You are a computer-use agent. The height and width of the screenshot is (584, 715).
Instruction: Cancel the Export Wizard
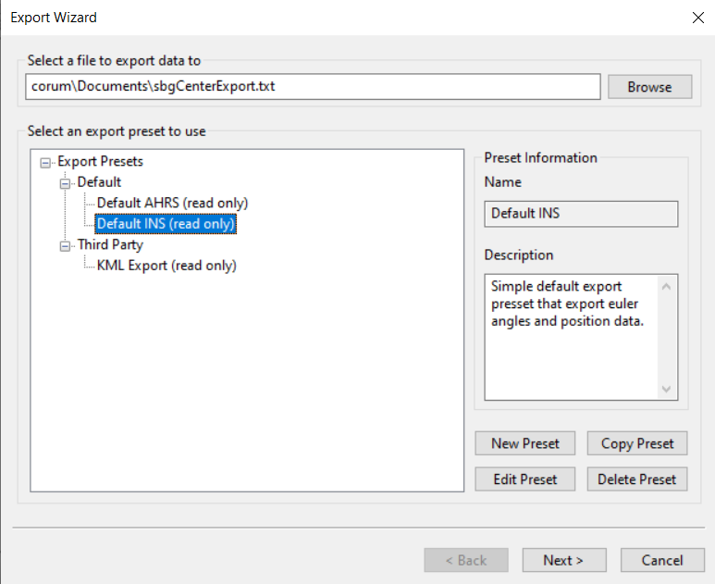(662, 560)
